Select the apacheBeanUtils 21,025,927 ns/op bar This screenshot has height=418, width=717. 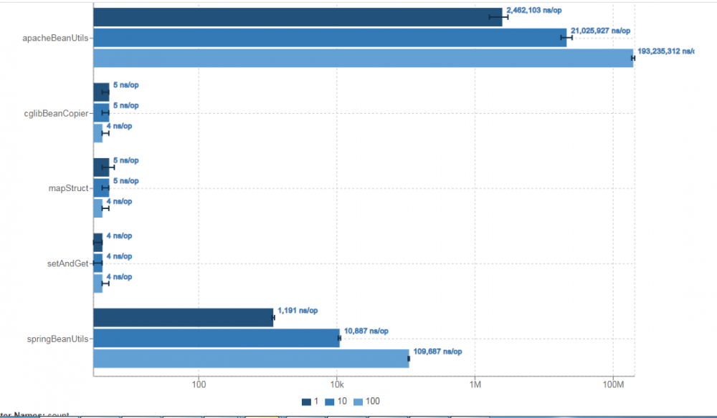pos(330,37)
